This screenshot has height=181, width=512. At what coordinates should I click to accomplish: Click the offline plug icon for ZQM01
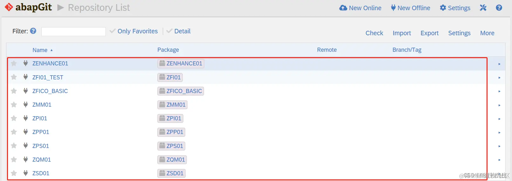25,159
